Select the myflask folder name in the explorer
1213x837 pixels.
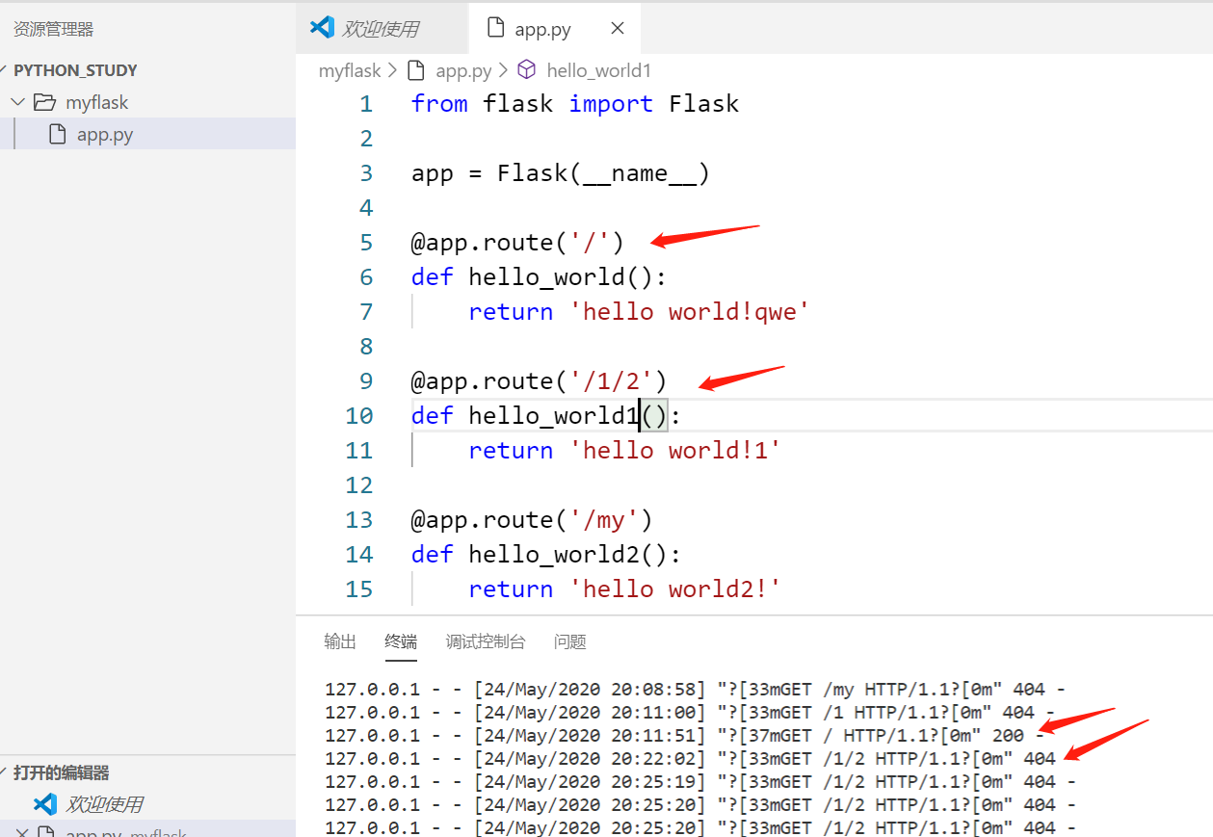click(x=97, y=102)
